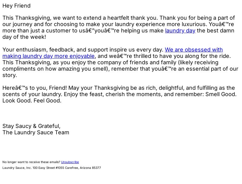
Task: Click "day of the week!" text
Action: point(24,37)
